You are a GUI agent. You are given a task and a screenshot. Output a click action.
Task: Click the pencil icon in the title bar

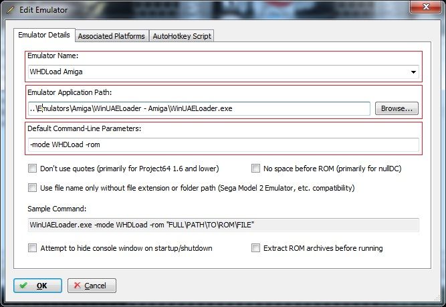[x=7, y=7]
